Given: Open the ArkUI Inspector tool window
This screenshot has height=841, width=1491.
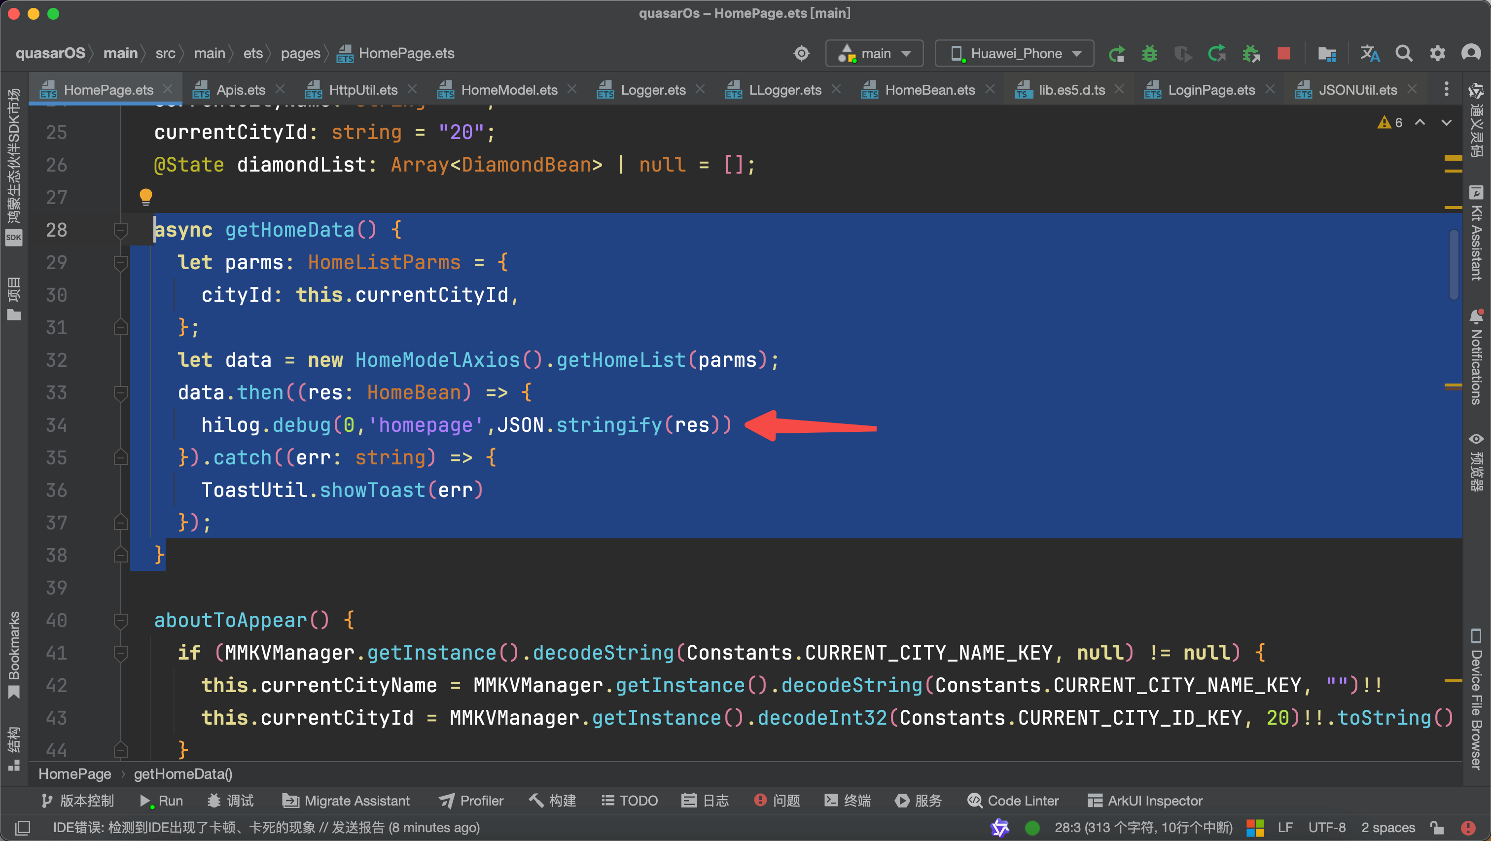Looking at the screenshot, I should tap(1145, 801).
